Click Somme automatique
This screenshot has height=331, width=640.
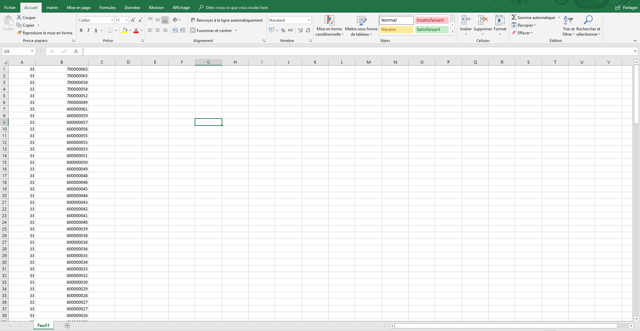pos(533,17)
